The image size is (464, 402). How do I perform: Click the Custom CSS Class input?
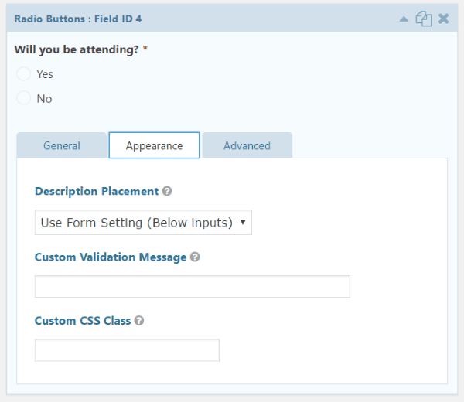tap(127, 350)
